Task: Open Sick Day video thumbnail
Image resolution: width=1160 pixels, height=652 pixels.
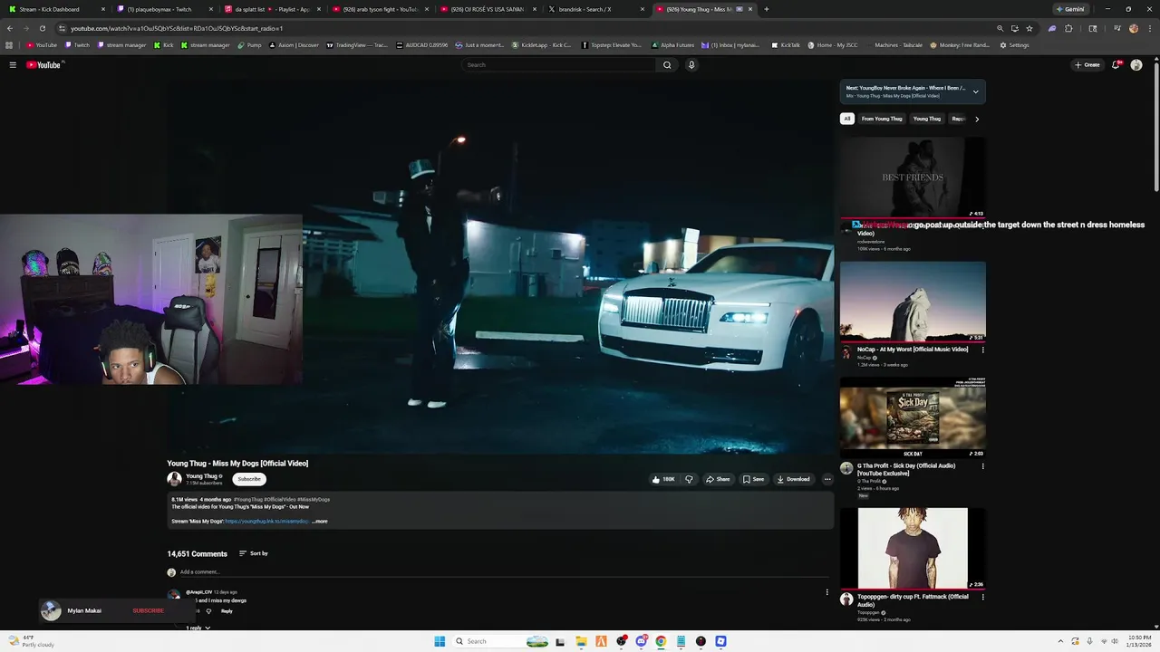Action: [913, 417]
